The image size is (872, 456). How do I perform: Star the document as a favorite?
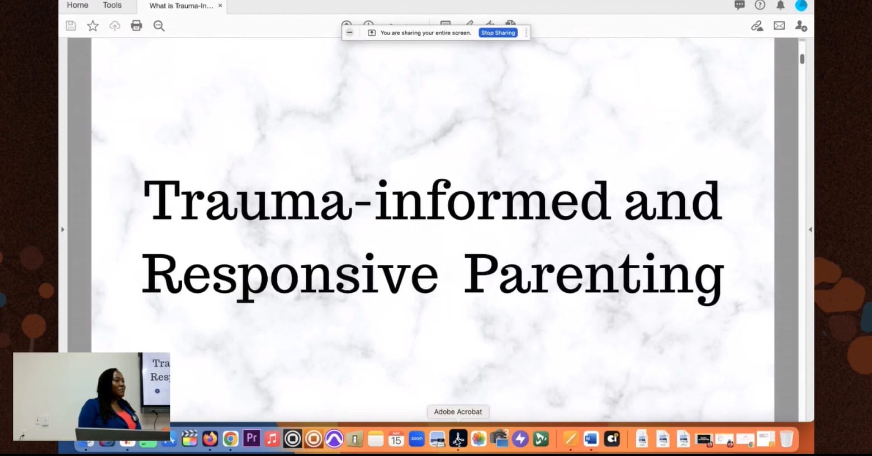93,25
